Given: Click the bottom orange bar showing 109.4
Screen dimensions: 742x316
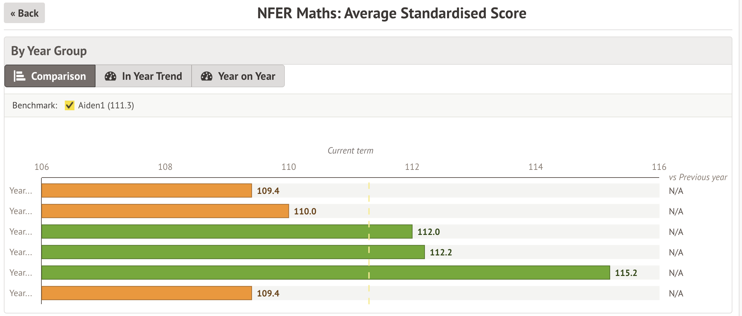Looking at the screenshot, I should (147, 293).
